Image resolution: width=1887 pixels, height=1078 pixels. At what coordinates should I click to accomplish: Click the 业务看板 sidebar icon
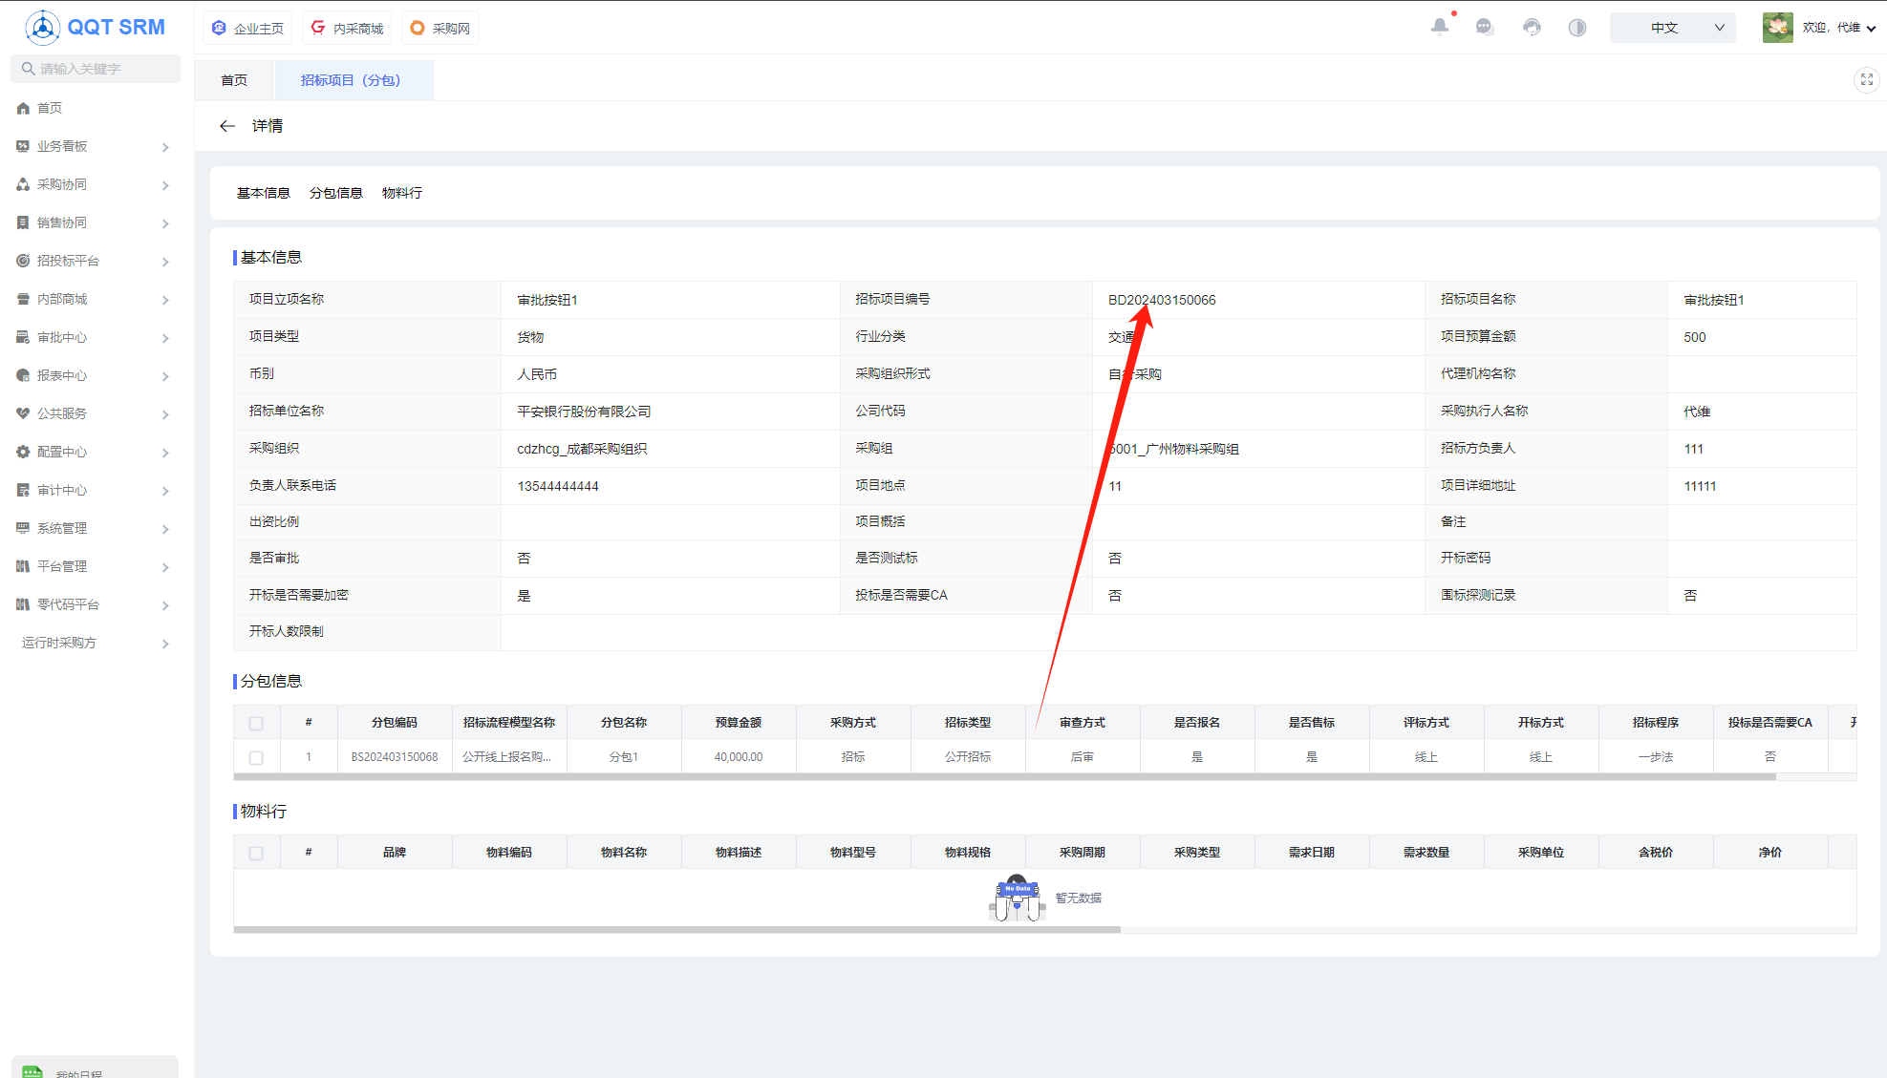tap(23, 146)
